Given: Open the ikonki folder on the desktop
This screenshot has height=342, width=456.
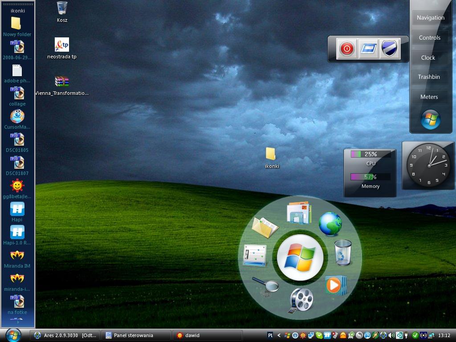Looking at the screenshot, I should click(272, 158).
